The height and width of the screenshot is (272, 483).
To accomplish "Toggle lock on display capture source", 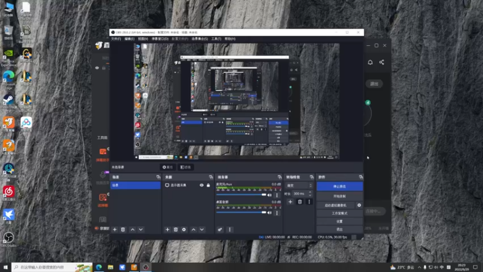I will (208, 185).
